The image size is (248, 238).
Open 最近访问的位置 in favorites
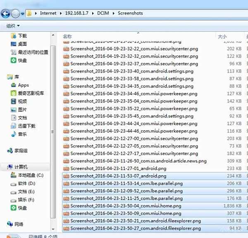33,52
